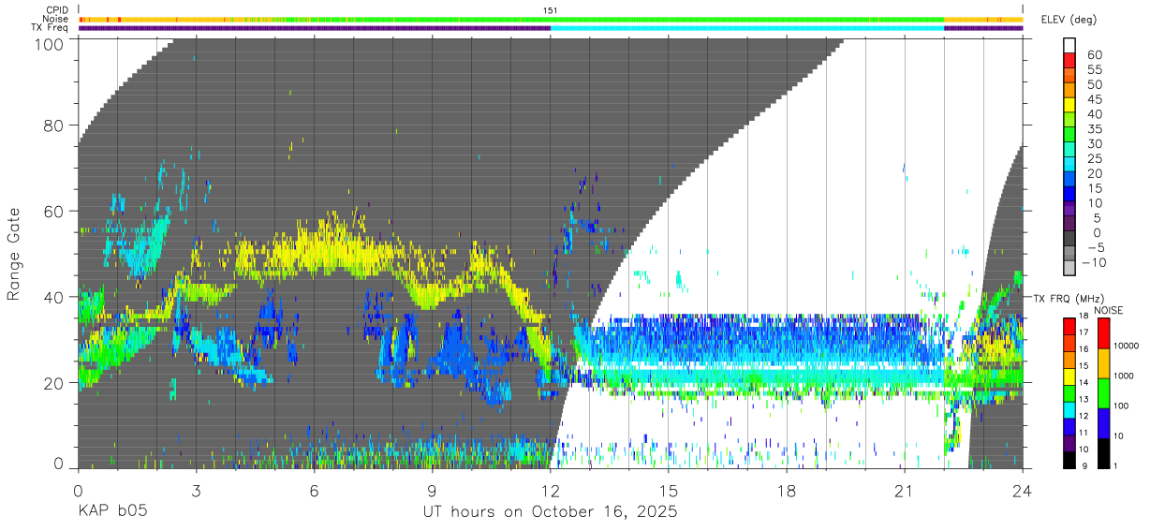Pick the red top swatch of TX FRQ colorbar
This screenshot has height=531, width=1150.
[1068, 325]
